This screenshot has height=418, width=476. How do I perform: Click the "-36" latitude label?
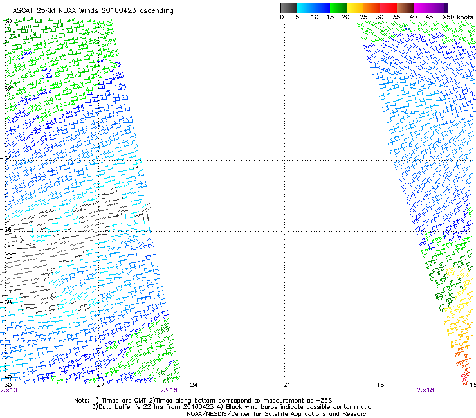(6, 229)
